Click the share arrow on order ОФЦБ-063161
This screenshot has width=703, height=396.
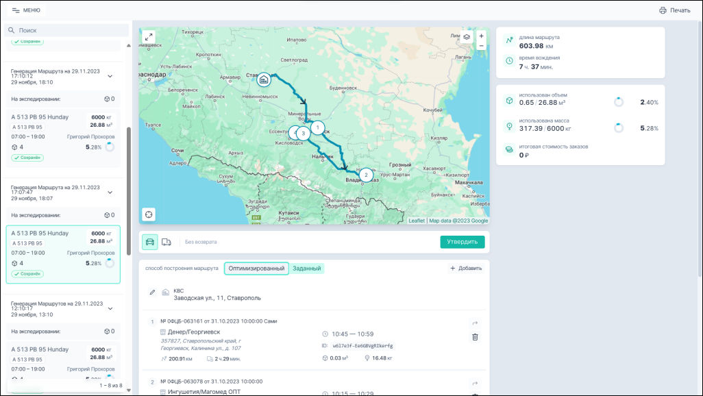(x=475, y=323)
